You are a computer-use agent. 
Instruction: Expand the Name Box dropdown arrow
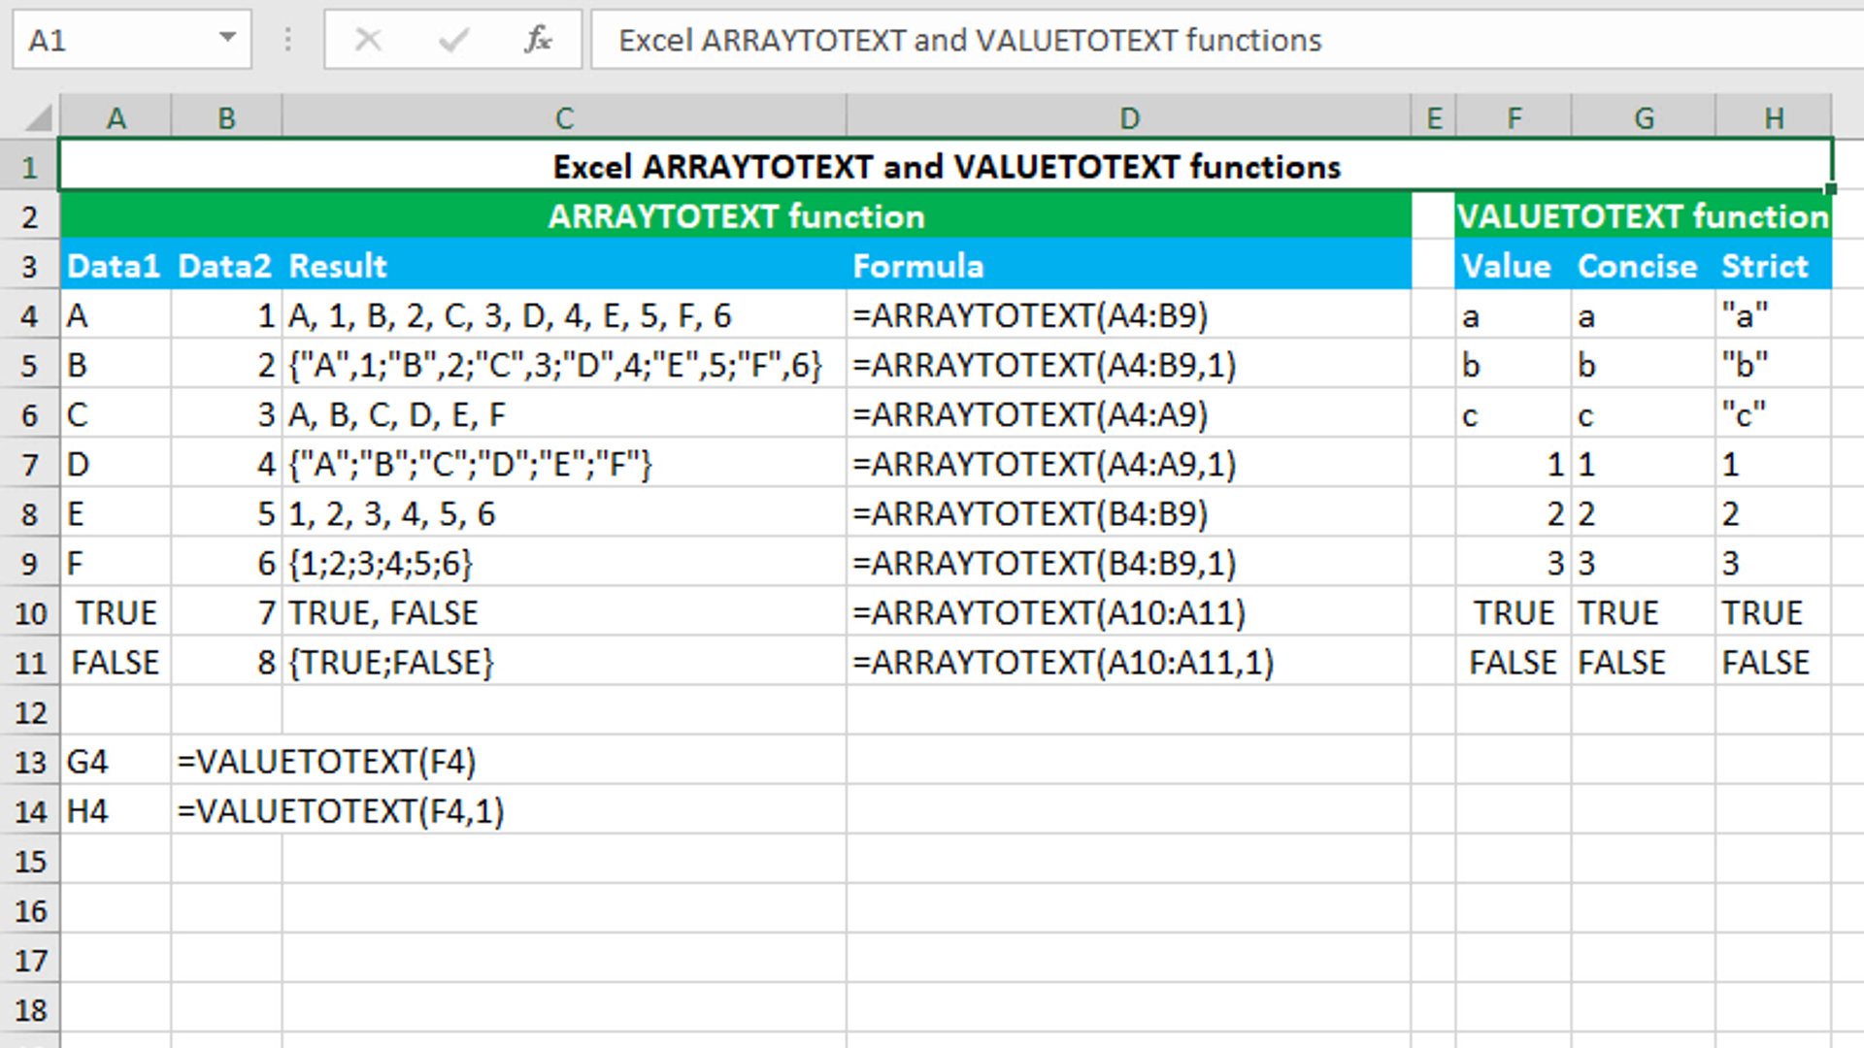point(227,39)
